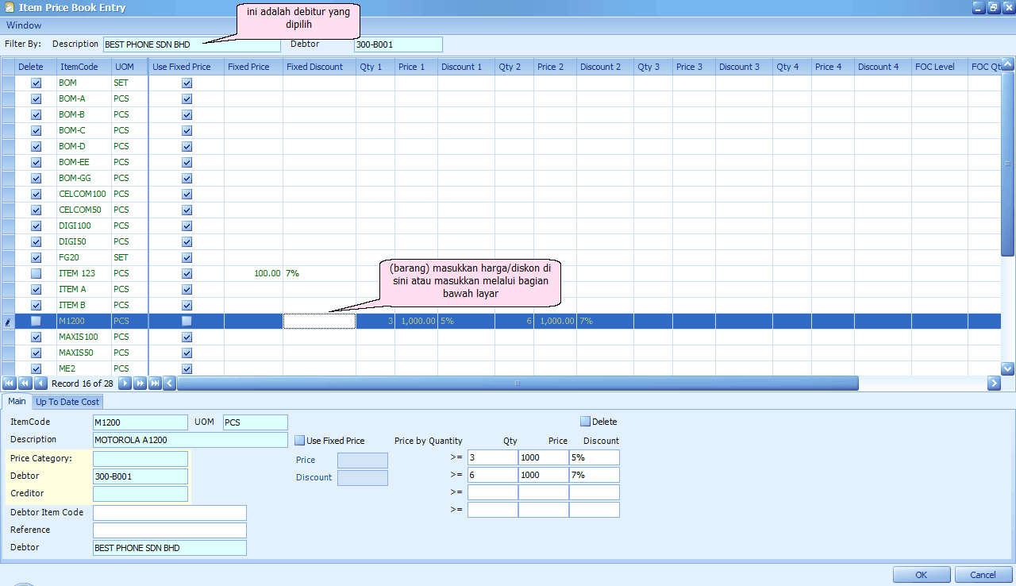The height and width of the screenshot is (586, 1016).
Task: Go to first record in navigator
Action: coord(9,384)
